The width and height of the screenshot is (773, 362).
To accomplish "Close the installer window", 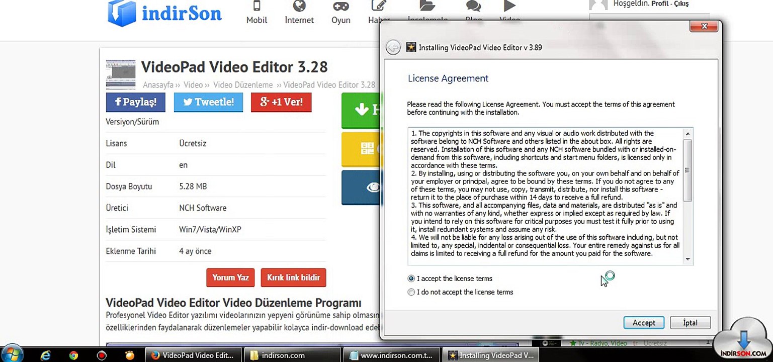I will [704, 26].
